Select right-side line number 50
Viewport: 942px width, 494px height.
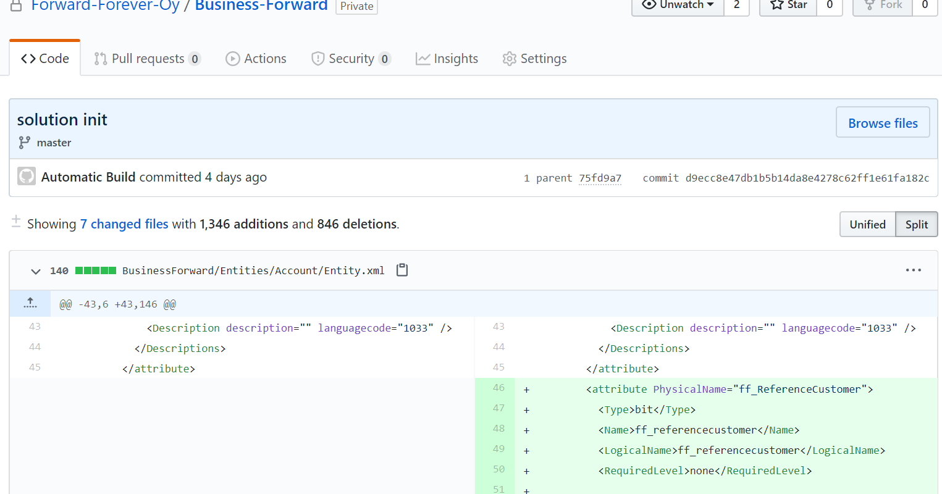[x=498, y=469]
